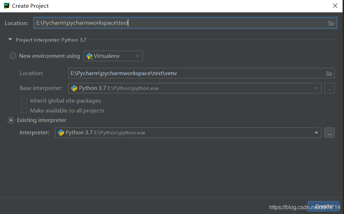Screen dimensions: 344x214
Task: Enable Inherit global site-packages checkbox
Action: (x=24, y=100)
